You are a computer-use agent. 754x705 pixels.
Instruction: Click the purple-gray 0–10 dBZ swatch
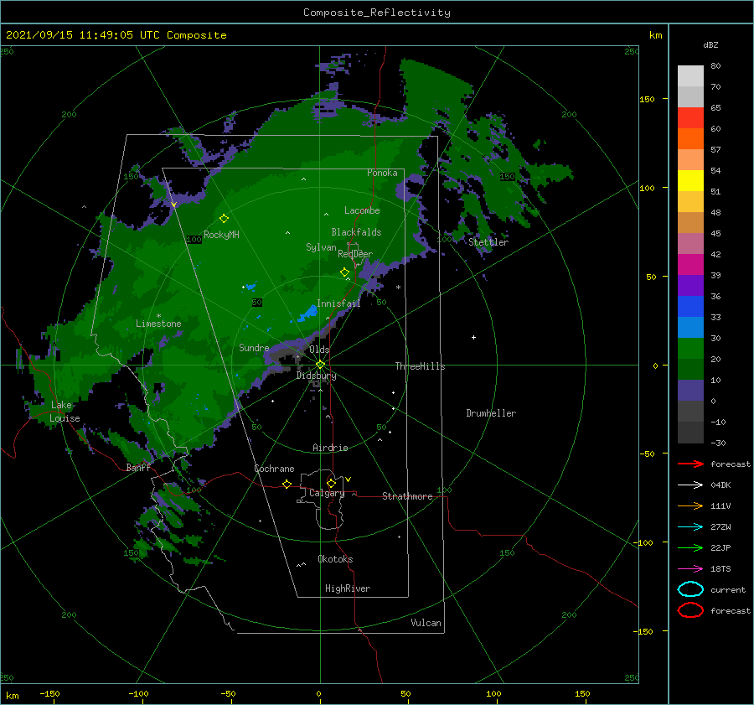pyautogui.click(x=690, y=391)
